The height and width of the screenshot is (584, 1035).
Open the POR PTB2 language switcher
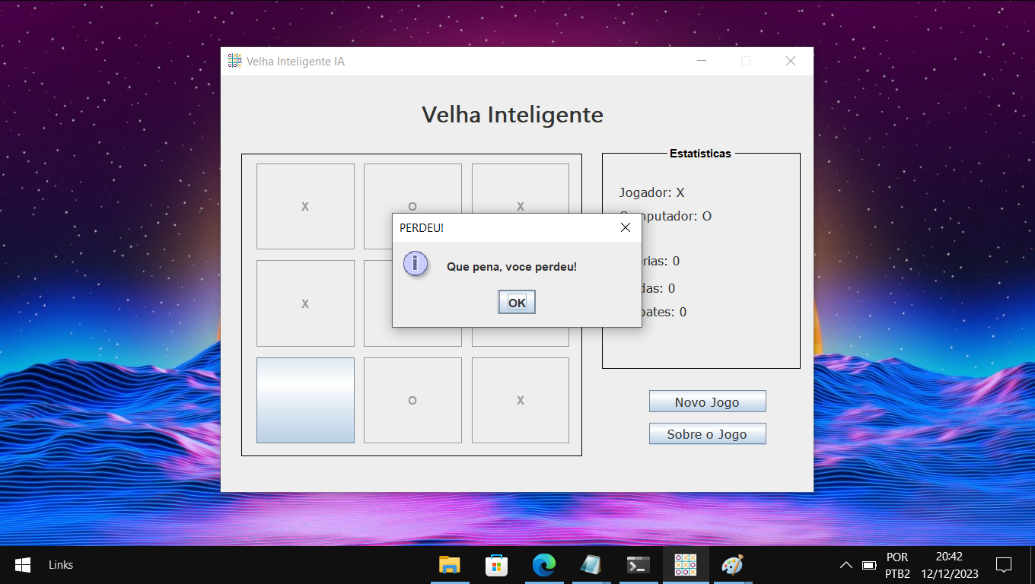pyautogui.click(x=897, y=565)
